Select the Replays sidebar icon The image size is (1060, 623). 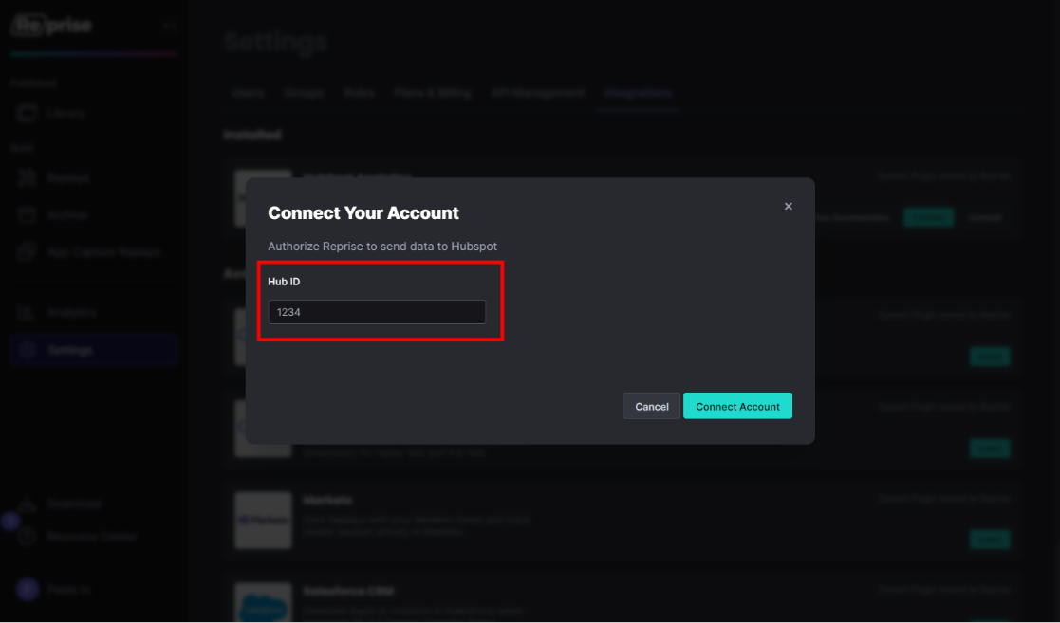pyautogui.click(x=27, y=178)
